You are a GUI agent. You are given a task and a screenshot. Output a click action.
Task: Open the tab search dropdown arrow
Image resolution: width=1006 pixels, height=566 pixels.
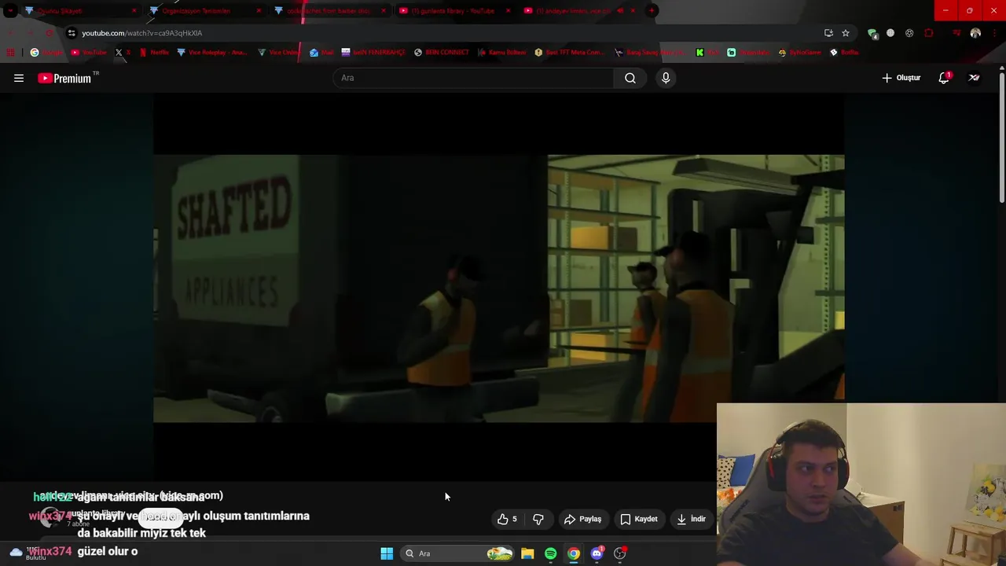pyautogui.click(x=10, y=11)
